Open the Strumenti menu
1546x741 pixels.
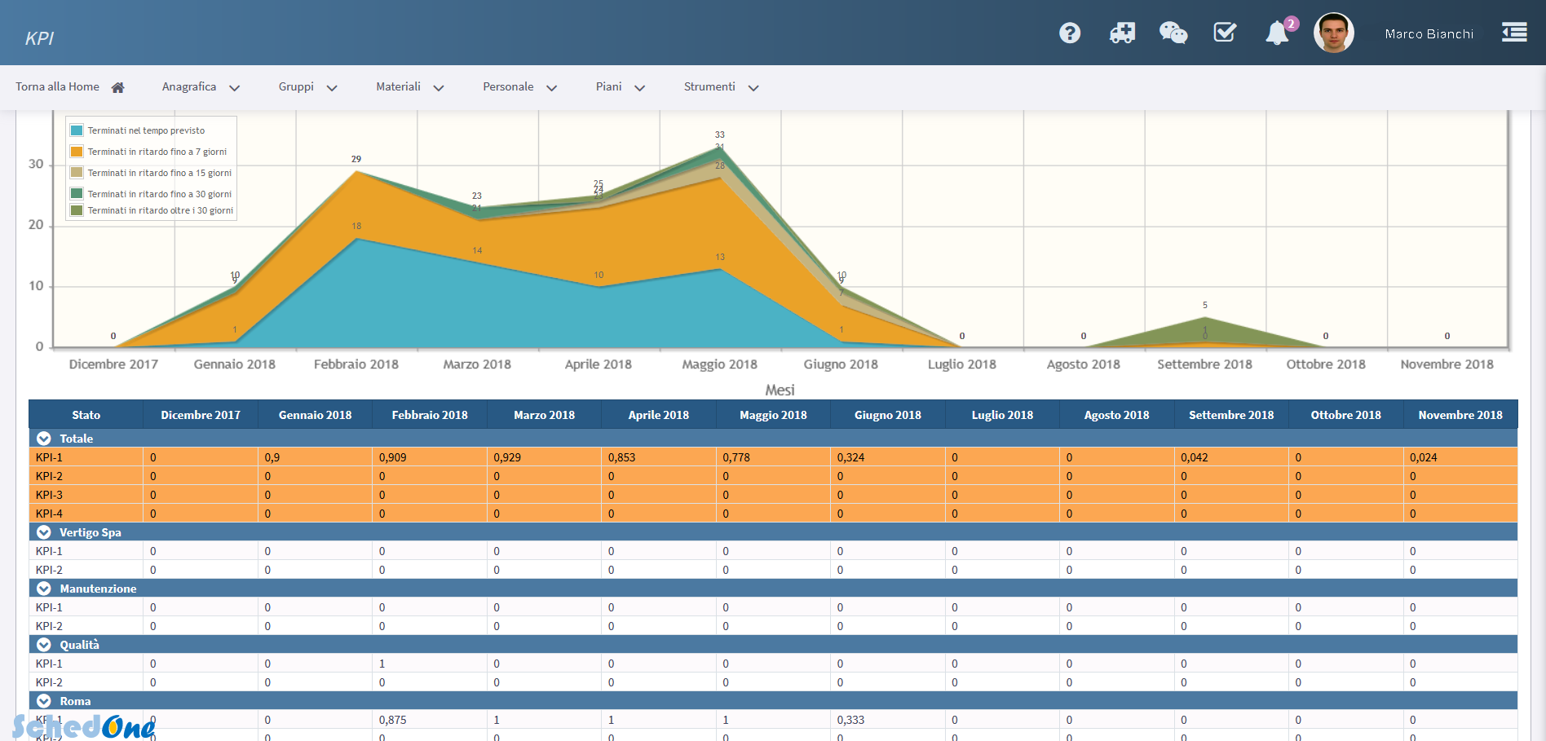720,87
